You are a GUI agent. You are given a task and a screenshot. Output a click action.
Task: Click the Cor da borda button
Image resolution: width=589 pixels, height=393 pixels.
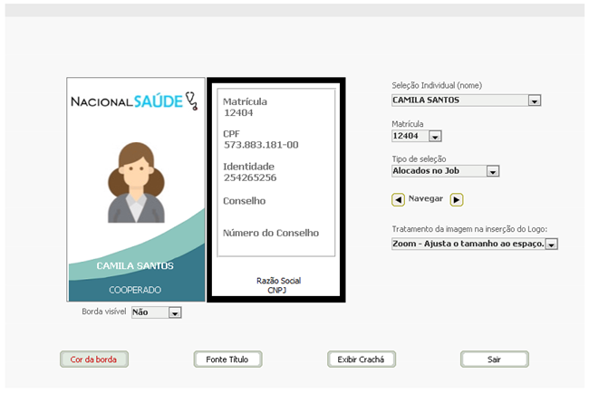tap(94, 359)
